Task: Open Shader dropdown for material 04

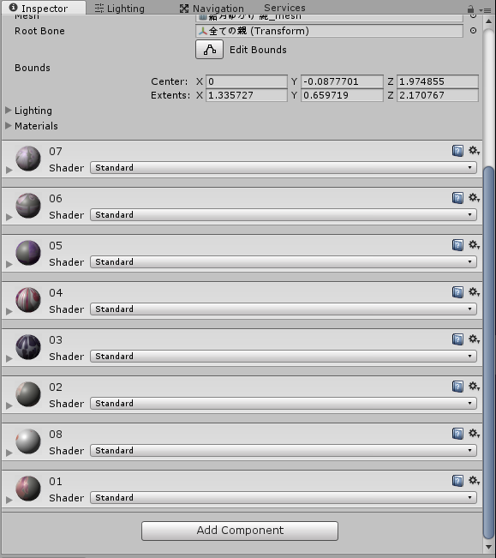Action: click(284, 309)
